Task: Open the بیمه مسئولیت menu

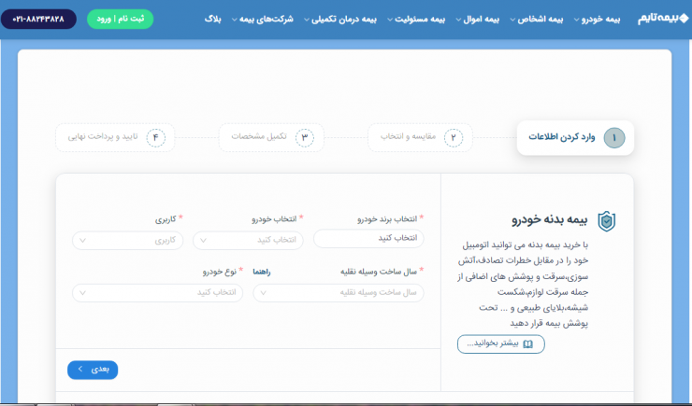Action: [x=416, y=20]
